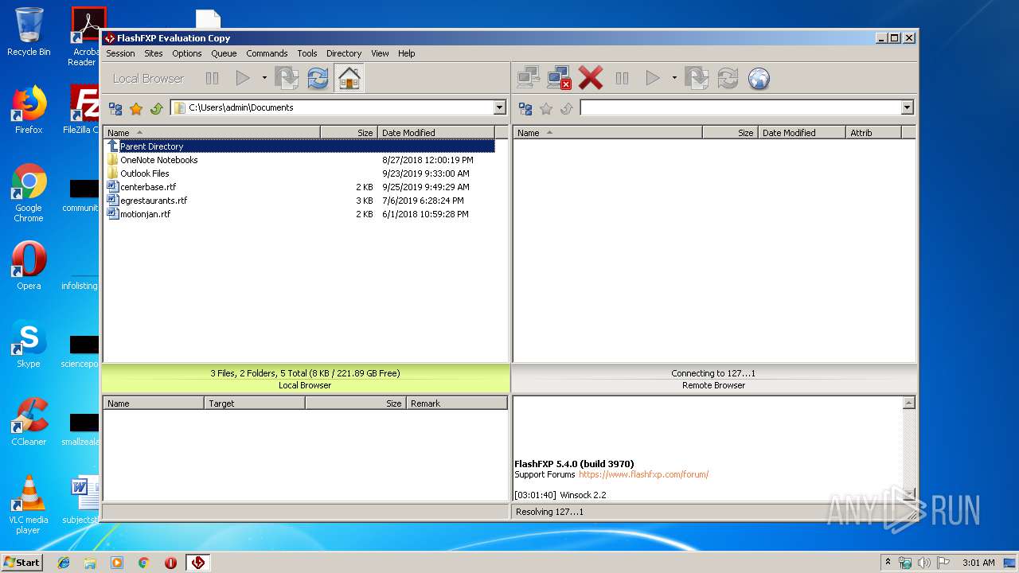Click the remote pane pause button
The height and width of the screenshot is (573, 1019).
pos(623,78)
